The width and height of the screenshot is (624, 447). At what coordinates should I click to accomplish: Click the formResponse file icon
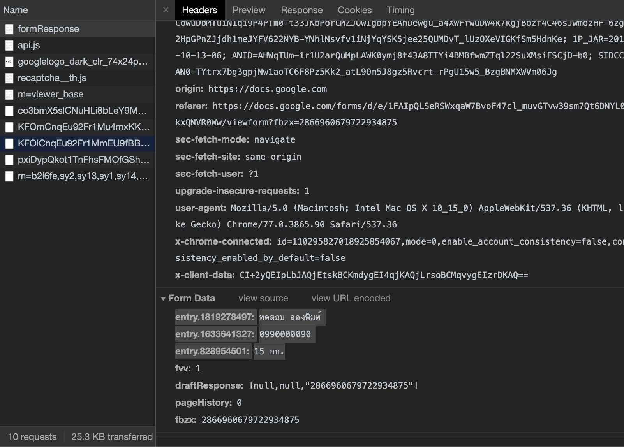coord(9,29)
